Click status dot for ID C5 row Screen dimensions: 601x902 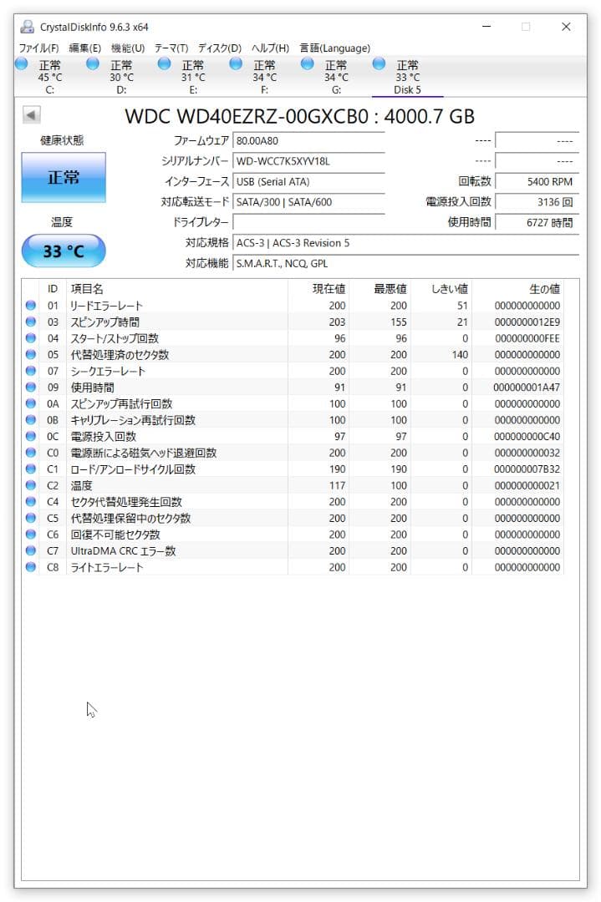click(31, 518)
